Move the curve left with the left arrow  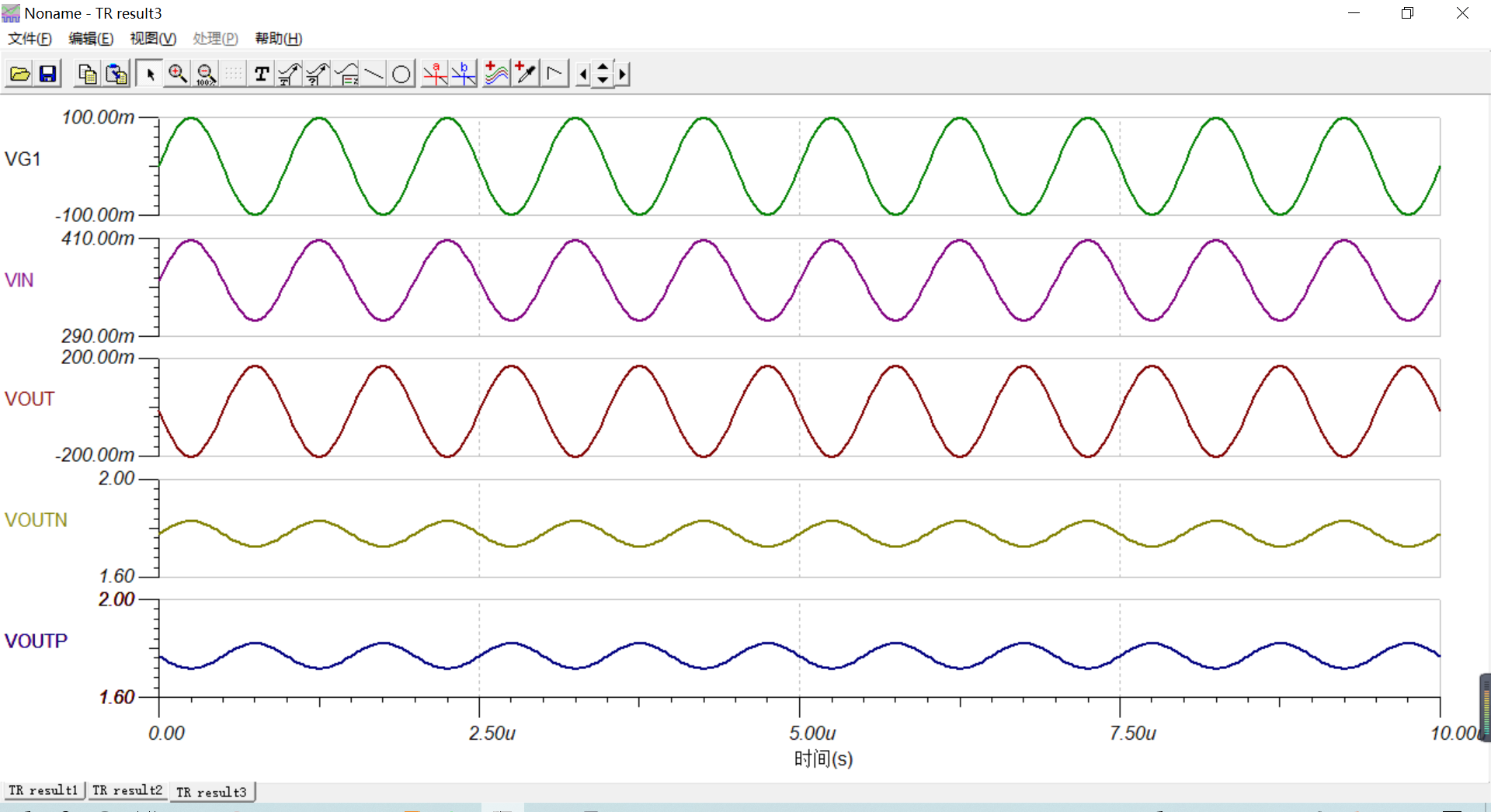pos(583,75)
